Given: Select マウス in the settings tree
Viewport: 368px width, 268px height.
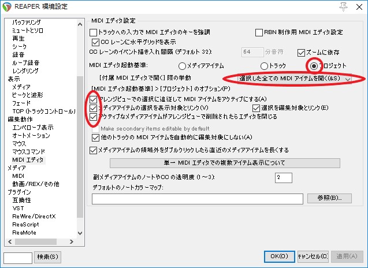Looking at the screenshot, I should (x=19, y=144).
